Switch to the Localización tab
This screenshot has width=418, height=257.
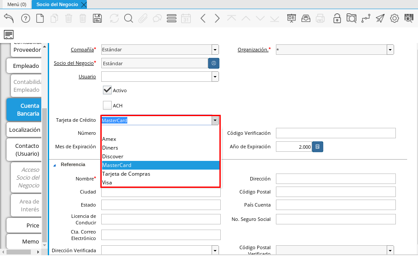pyautogui.click(x=24, y=130)
